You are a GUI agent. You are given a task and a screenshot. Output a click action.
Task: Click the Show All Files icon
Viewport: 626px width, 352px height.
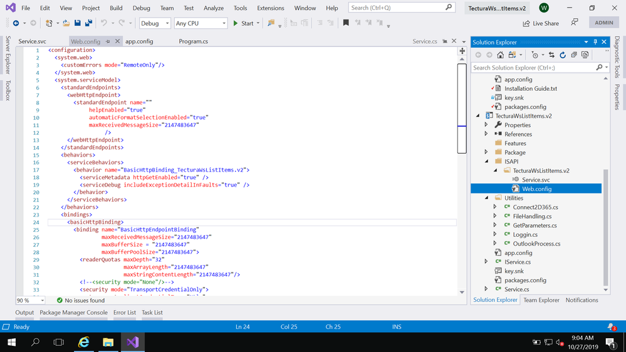click(x=585, y=55)
